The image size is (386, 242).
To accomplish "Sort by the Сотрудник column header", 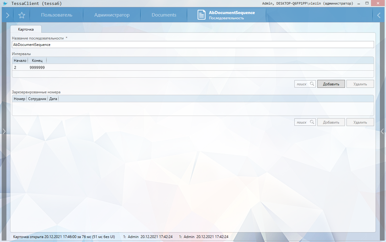I will [x=37, y=99].
